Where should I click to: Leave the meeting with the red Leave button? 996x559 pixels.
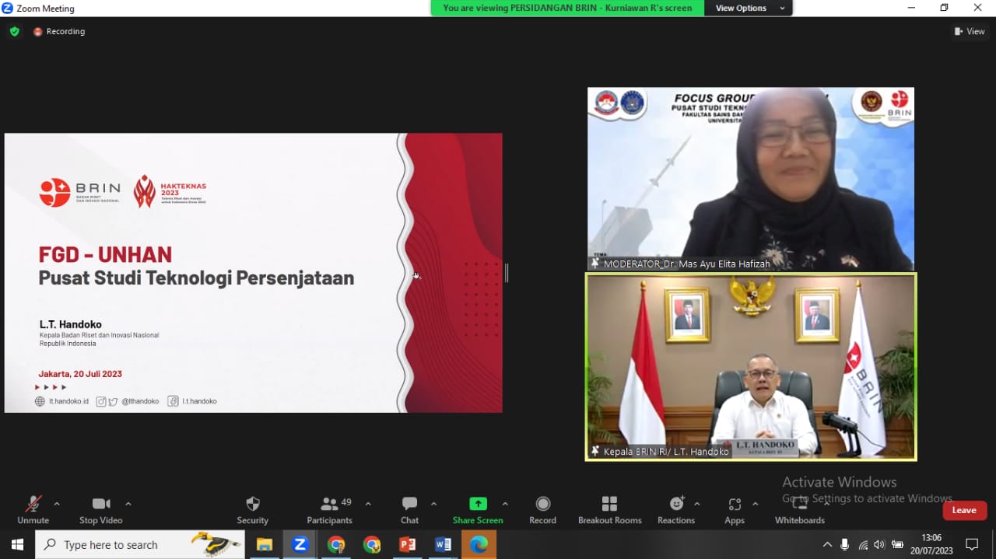965,510
